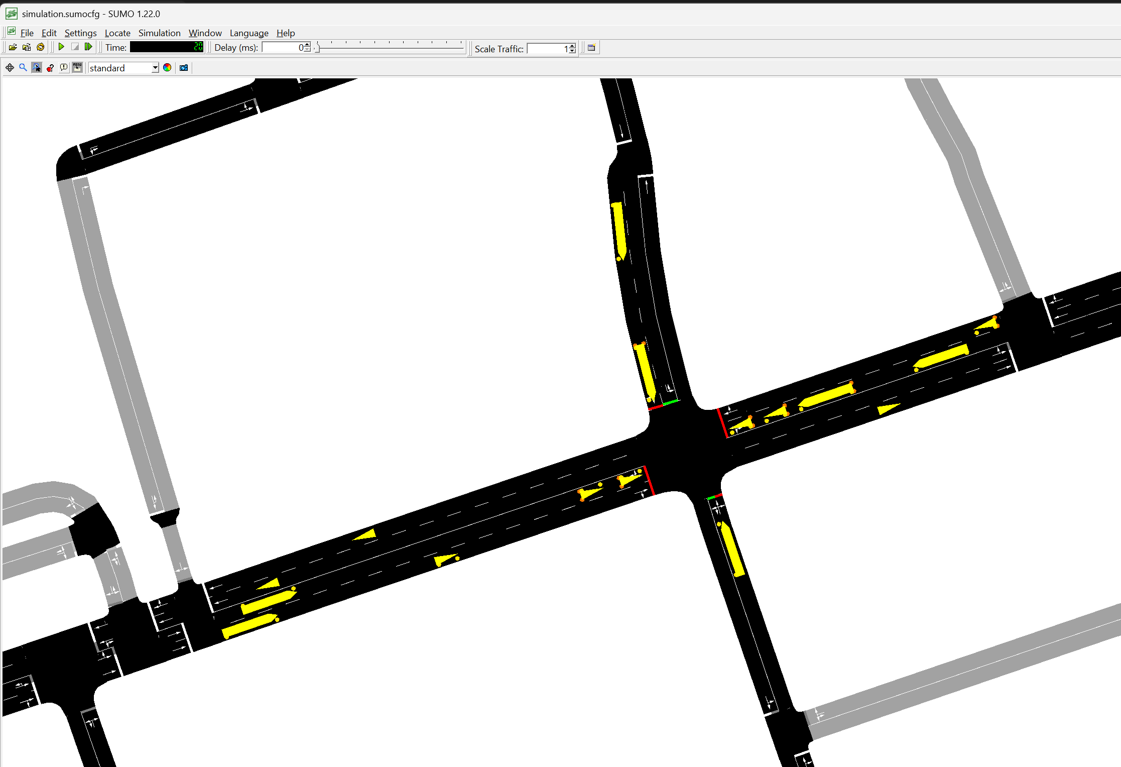Screen dimensions: 1121x767
Task: Click the locate magnifier icon
Action: [23, 68]
